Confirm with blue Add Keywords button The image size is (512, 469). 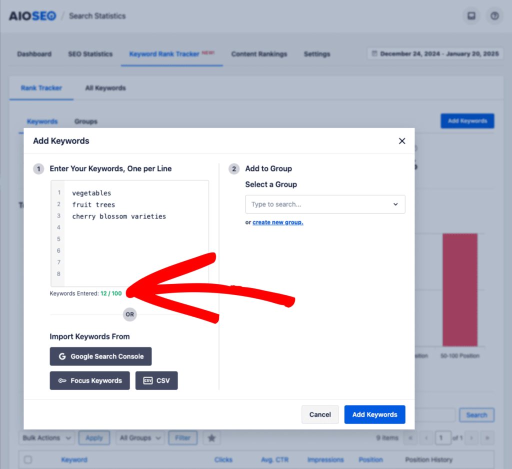tap(374, 414)
